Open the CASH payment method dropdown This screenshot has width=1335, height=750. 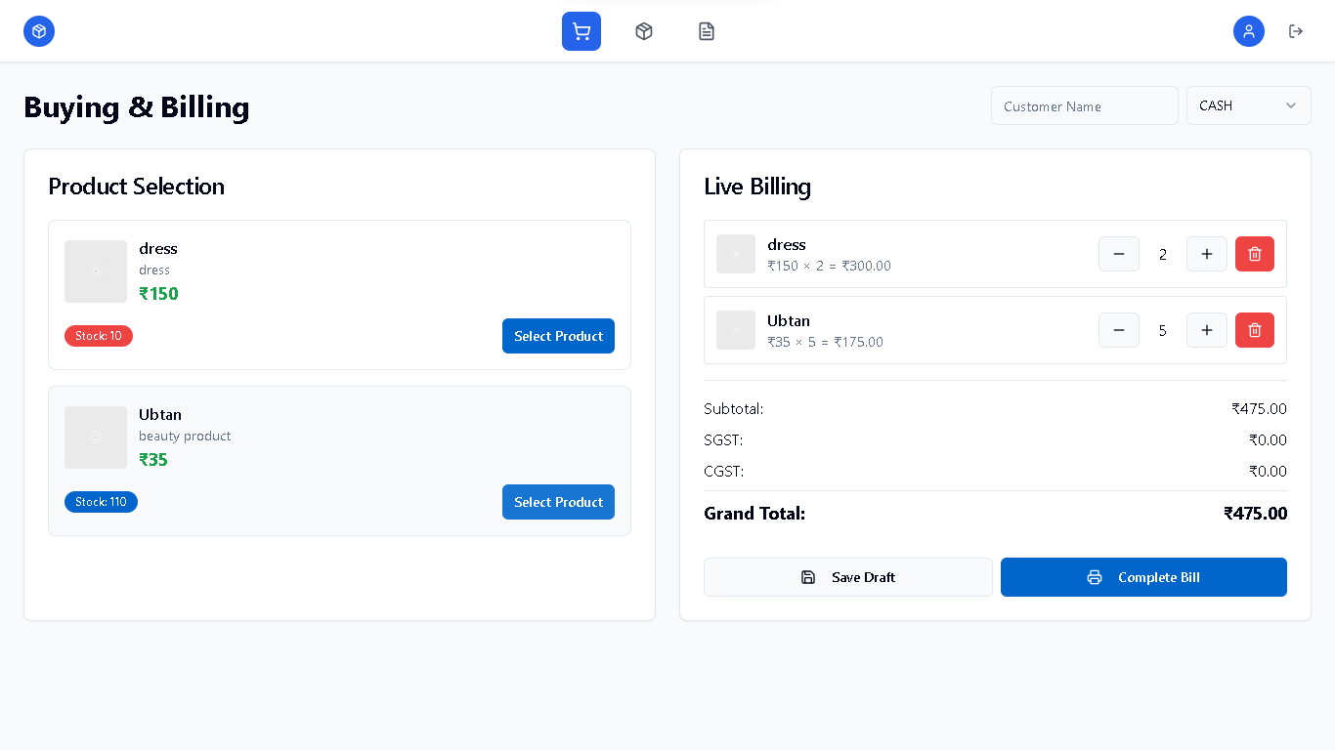[1248, 104]
